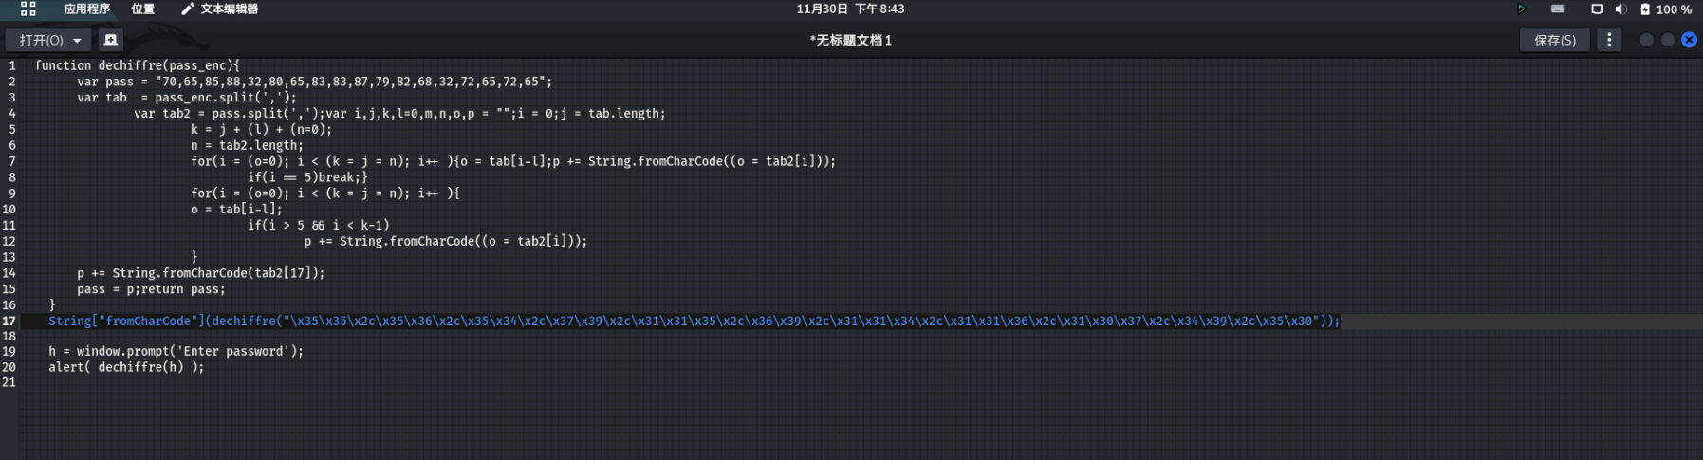The width and height of the screenshot is (1703, 460).
Task: Click the line 'k = j + (l) + (n=0);'
Action: (261, 130)
